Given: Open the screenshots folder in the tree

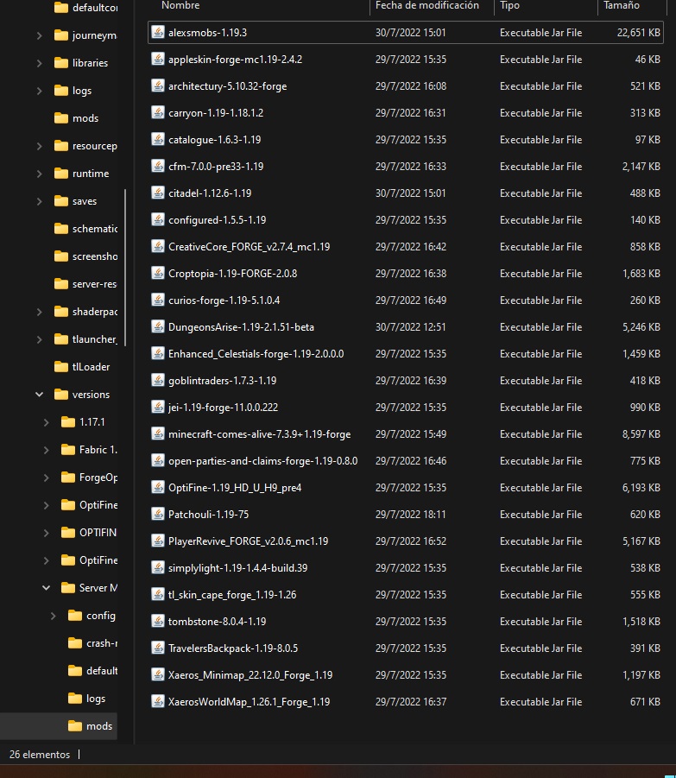Looking at the screenshot, I should (x=85, y=256).
